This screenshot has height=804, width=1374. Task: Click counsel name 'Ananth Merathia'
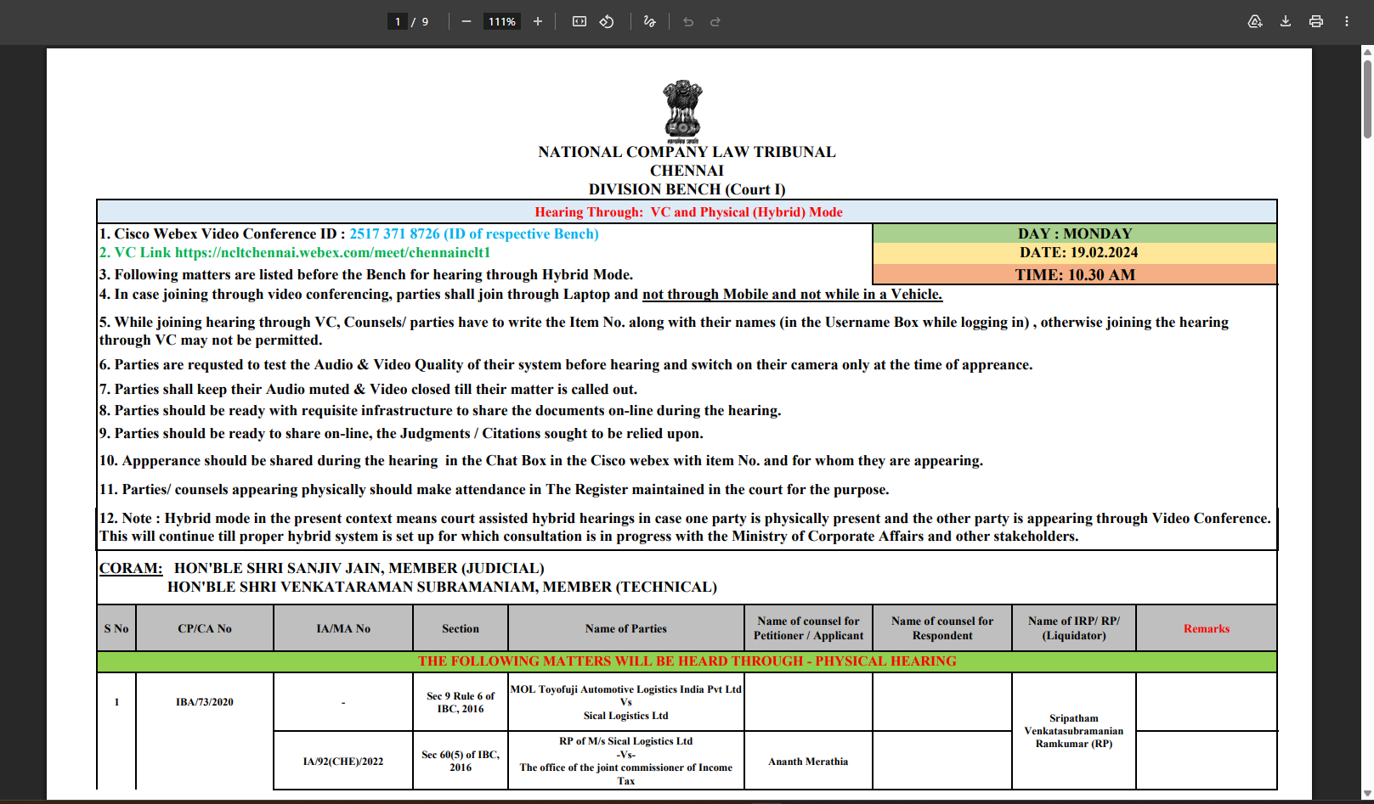pyautogui.click(x=808, y=762)
